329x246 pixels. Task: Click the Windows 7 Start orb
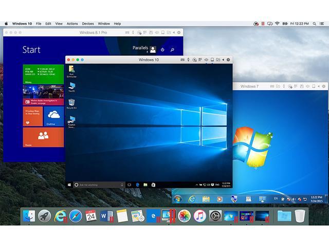[178, 198]
